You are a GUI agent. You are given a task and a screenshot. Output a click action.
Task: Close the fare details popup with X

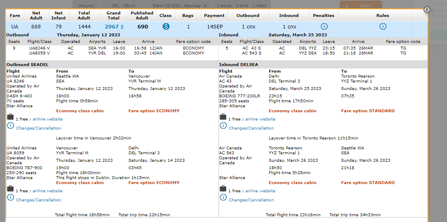tap(427, 10)
